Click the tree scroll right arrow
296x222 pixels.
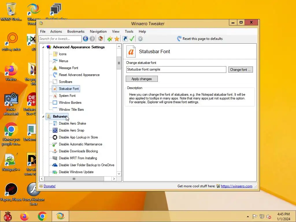pyautogui.click(x=114, y=179)
